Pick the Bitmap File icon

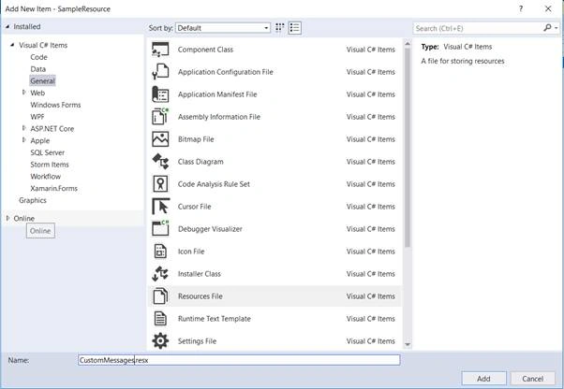(160, 139)
